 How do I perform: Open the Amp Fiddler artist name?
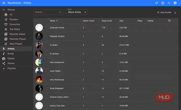pos(55,71)
